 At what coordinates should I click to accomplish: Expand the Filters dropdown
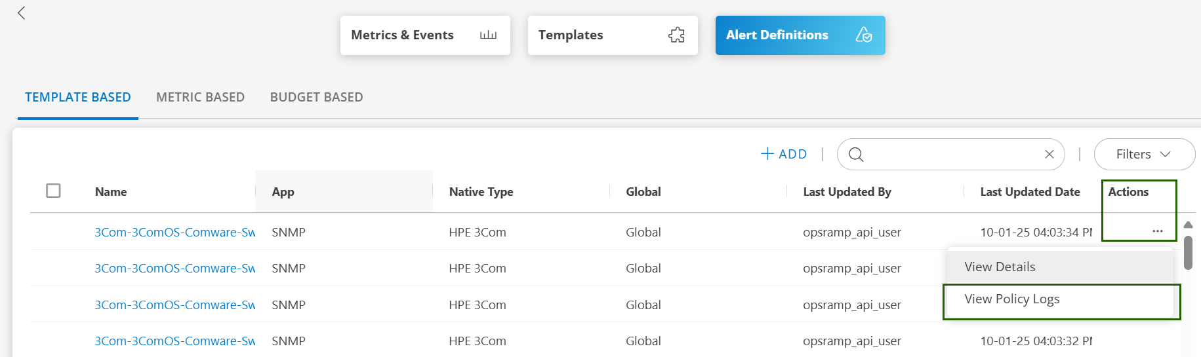(1144, 155)
